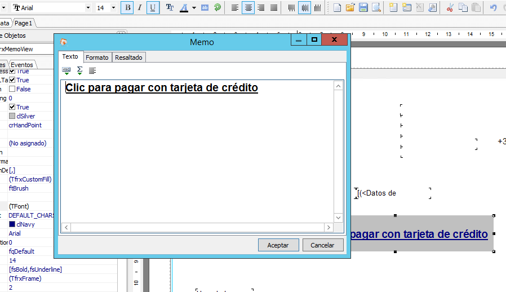Viewport: 506px width, 292px height.
Task: Select the DEFAULT_CHARSET property value
Action: tap(31, 215)
